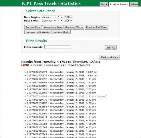Select the expired entry 31977007318704
This screenshot has width=141, height=138.
pos(67,96)
